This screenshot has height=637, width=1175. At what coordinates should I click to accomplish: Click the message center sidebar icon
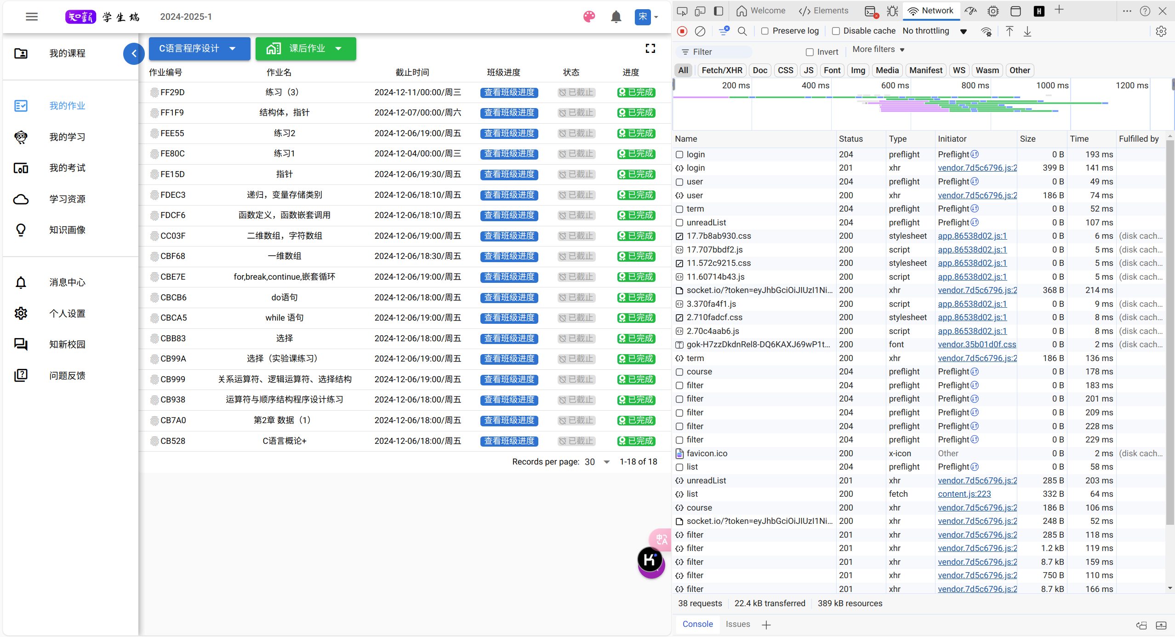pos(21,281)
